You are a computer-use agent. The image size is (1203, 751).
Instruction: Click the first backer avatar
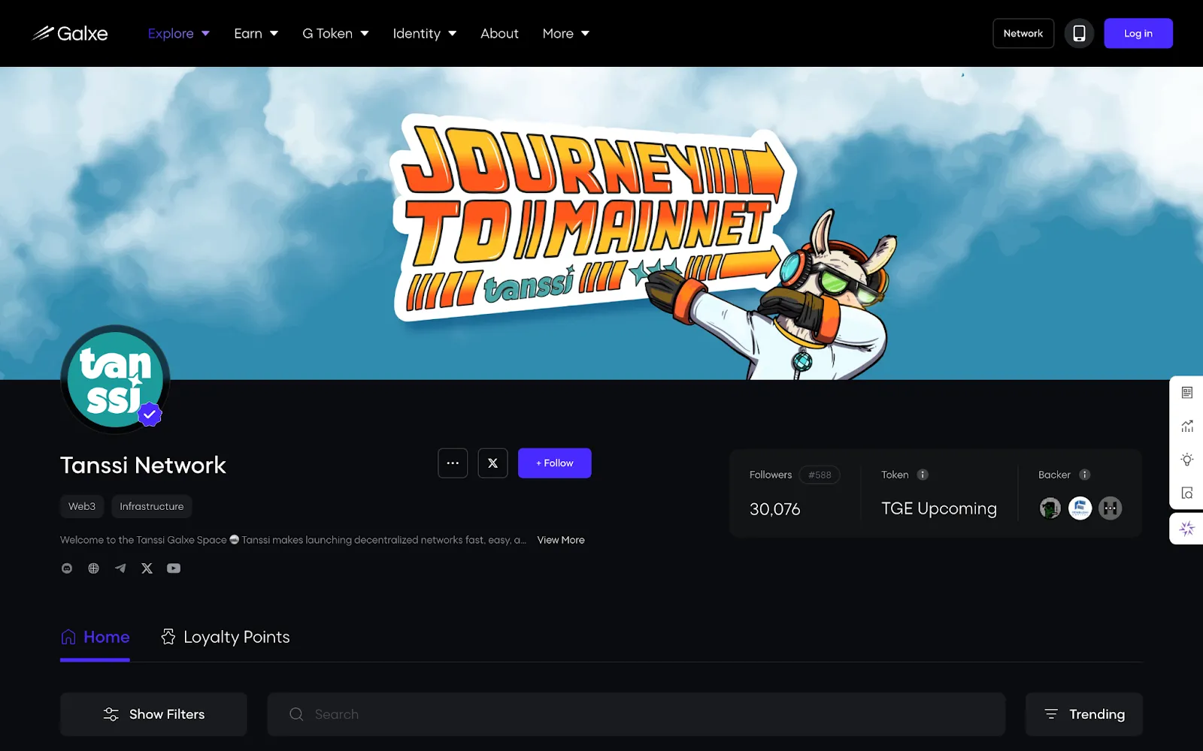point(1050,508)
